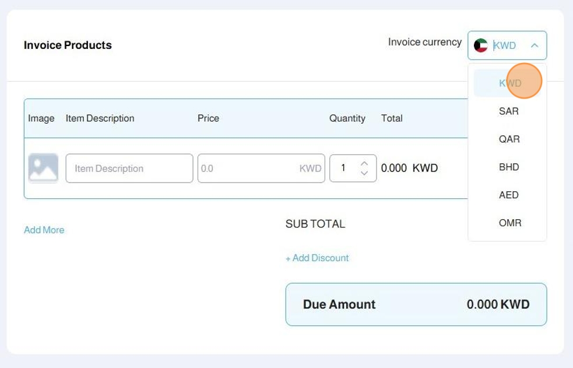Focus the Item Description input field
Viewport: 573px width, 368px height.
pyautogui.click(x=129, y=169)
